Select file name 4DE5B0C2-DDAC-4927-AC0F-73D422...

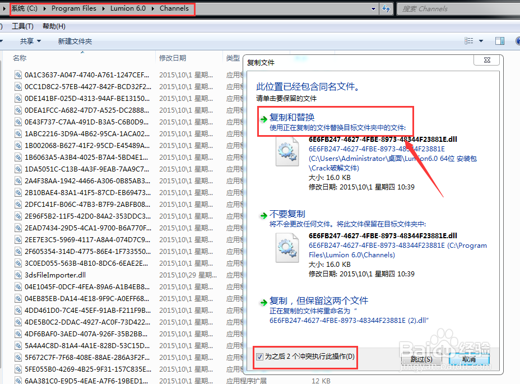[x=87, y=322]
